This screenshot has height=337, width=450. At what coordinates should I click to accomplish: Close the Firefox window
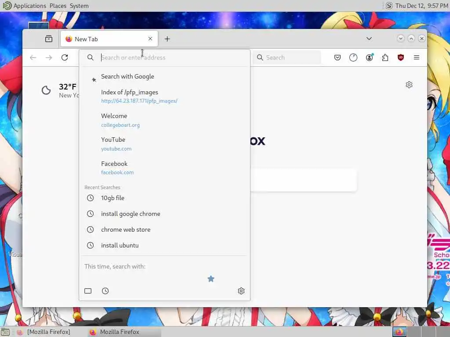pyautogui.click(x=421, y=39)
